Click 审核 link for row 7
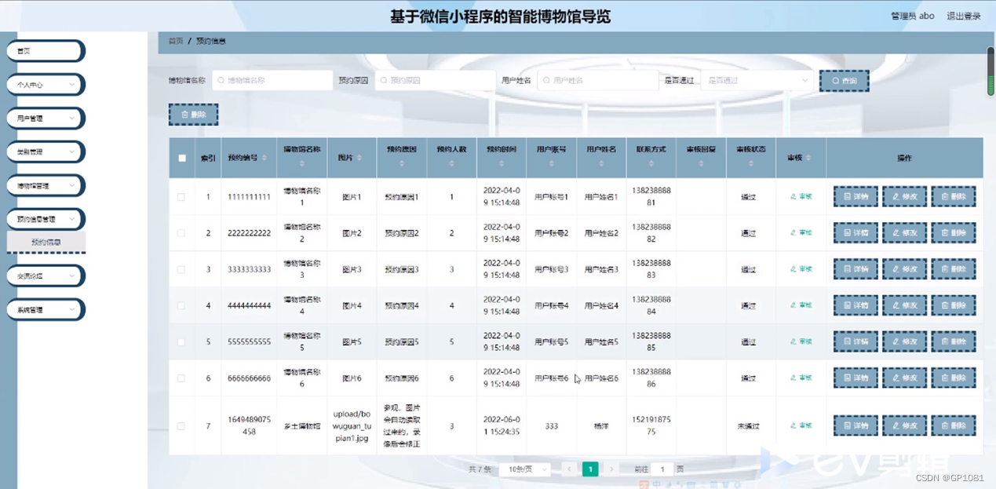This screenshot has height=489, width=996. click(x=801, y=426)
